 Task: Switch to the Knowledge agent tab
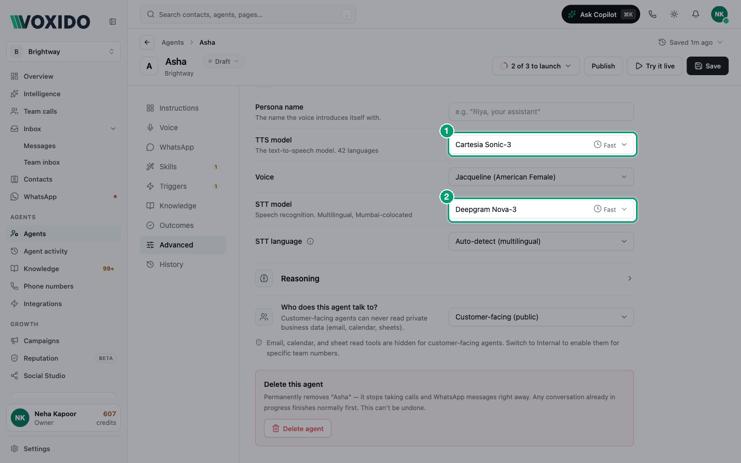coord(183,206)
